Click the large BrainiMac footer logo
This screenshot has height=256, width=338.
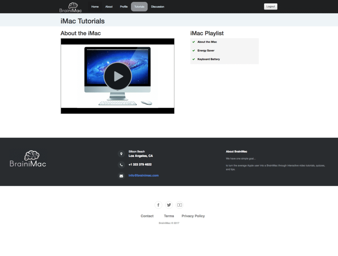28,159
